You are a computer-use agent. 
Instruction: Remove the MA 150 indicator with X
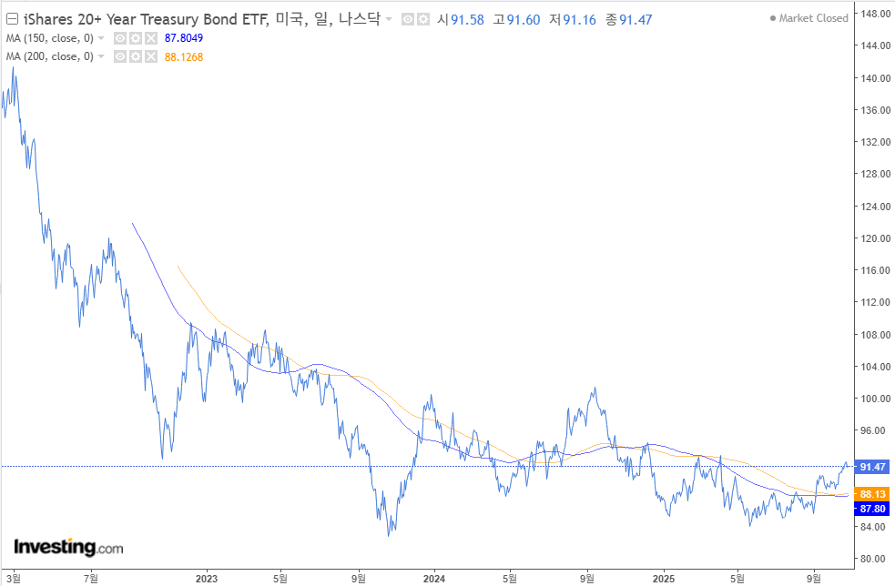coord(151,38)
